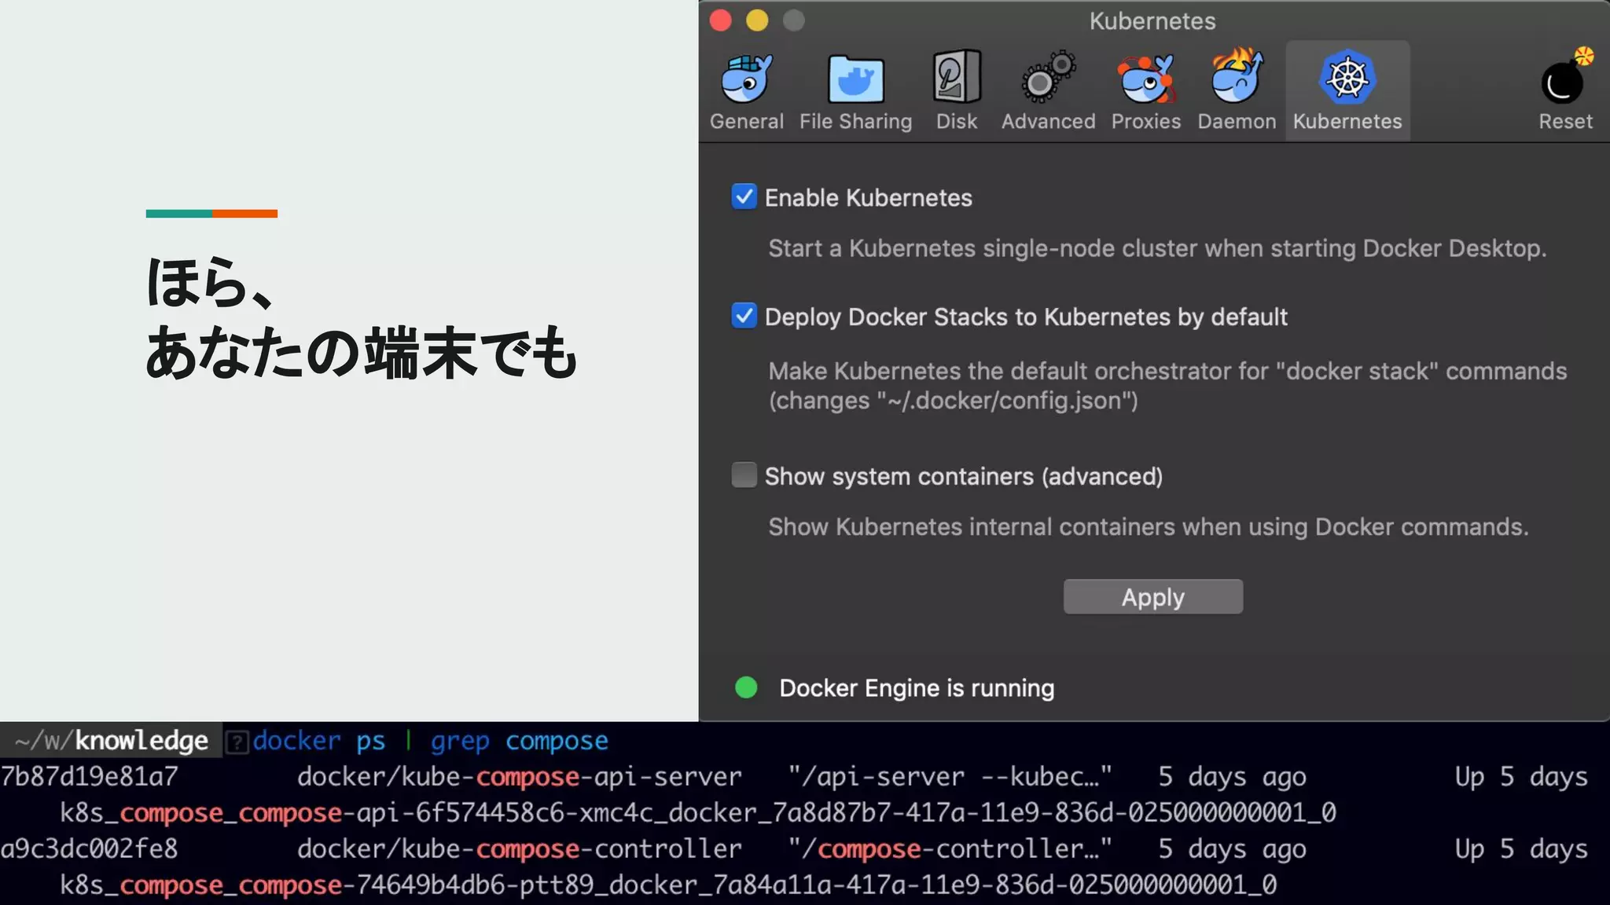
Task: Open the Proxies whale icon
Action: 1146,79
